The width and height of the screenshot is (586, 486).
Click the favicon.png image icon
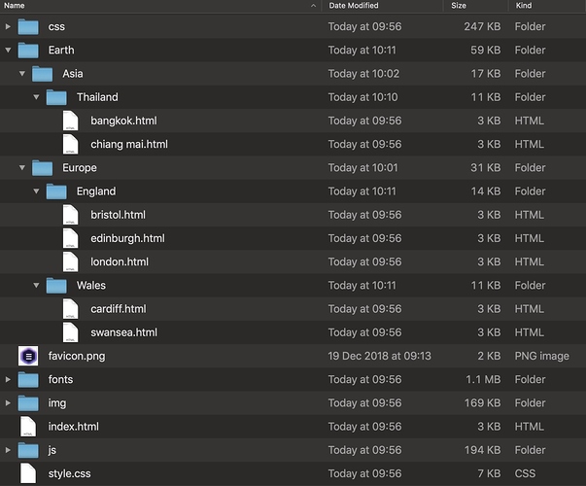pos(27,356)
